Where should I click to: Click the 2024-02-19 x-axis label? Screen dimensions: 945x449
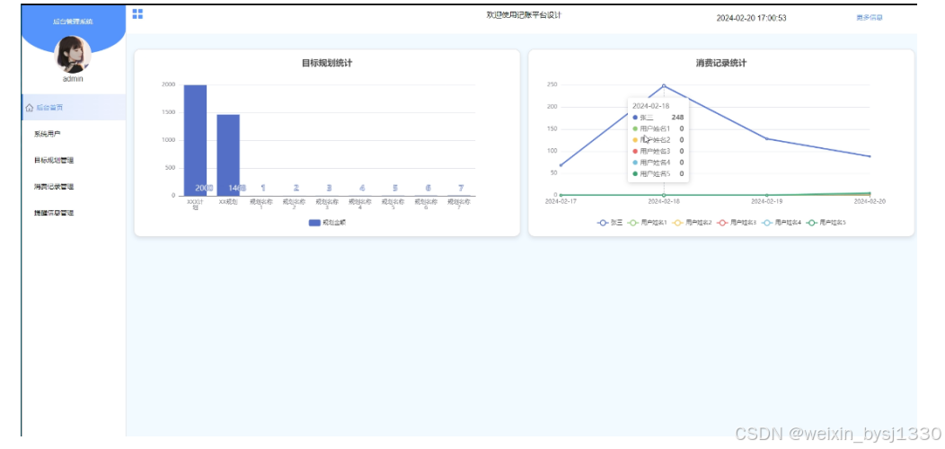[766, 201]
